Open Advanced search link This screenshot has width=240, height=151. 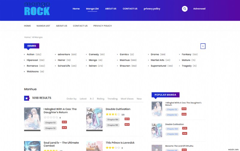click(x=199, y=9)
